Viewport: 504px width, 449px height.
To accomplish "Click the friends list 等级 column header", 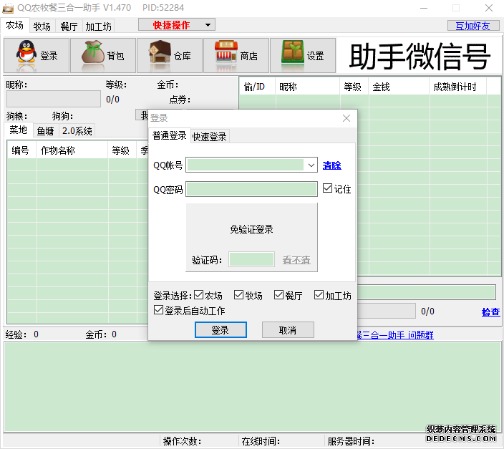I will pyautogui.click(x=354, y=86).
